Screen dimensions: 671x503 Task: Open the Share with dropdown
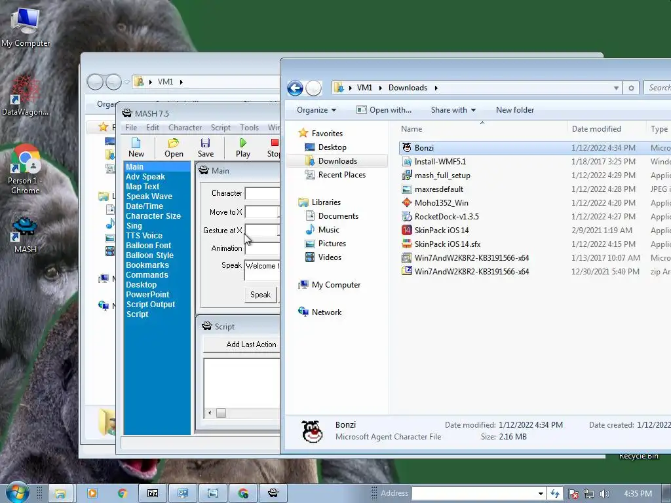(x=453, y=110)
